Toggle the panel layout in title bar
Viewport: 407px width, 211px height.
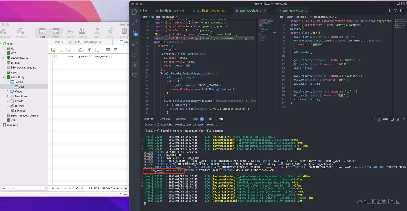pyautogui.click(x=398, y=4)
